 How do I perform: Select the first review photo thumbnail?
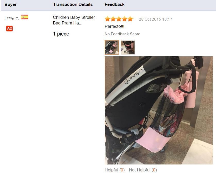pos(112,47)
